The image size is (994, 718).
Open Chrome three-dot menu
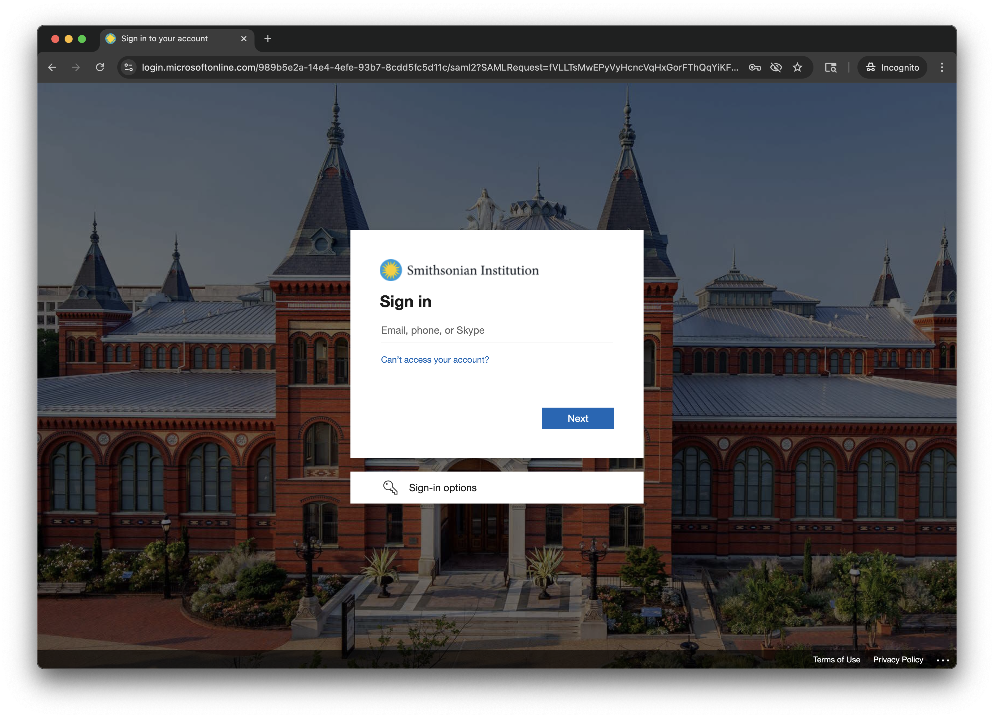pyautogui.click(x=941, y=68)
